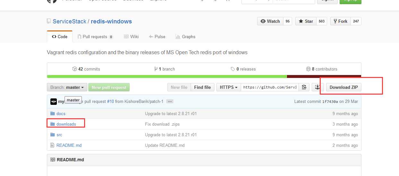
Task: Open the docs folder
Action: coord(61,113)
